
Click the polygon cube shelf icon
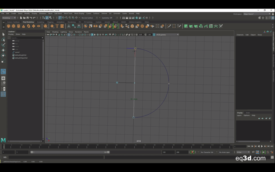coord(13,26)
